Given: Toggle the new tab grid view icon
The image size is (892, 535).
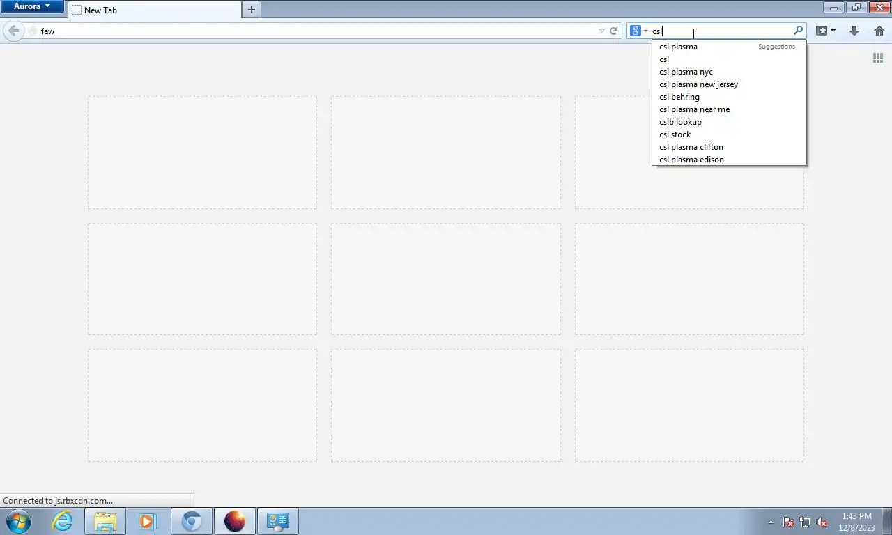Looking at the screenshot, I should coord(878,58).
